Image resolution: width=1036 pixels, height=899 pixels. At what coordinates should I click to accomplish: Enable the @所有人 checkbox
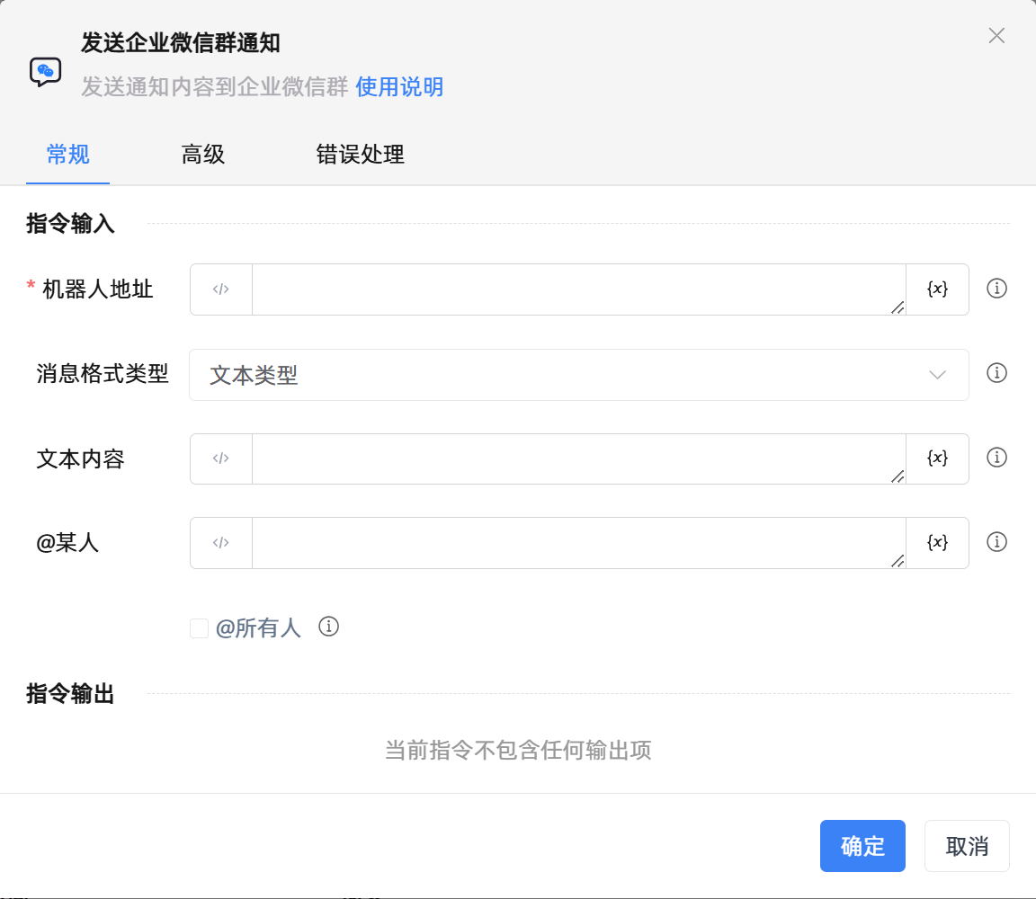[x=199, y=628]
